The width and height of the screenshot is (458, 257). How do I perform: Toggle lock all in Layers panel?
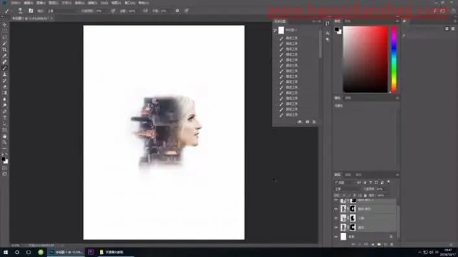point(365,196)
